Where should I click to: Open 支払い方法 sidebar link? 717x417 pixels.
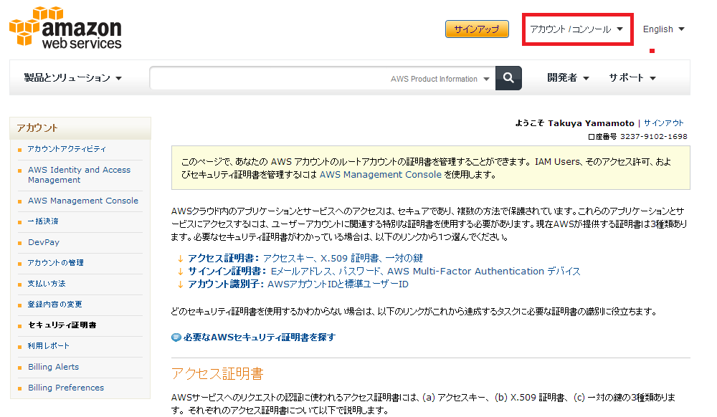(46, 284)
